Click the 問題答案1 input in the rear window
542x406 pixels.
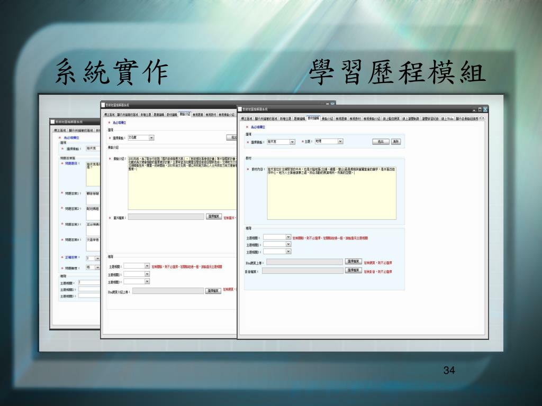pos(93,198)
